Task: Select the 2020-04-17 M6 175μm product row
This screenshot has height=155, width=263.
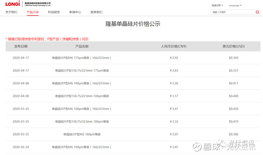Action: [x=133, y=58]
